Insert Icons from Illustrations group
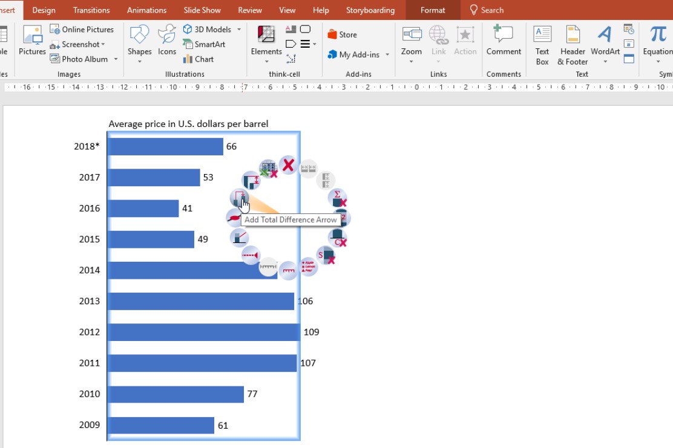The height and width of the screenshot is (448, 673). pos(167,41)
